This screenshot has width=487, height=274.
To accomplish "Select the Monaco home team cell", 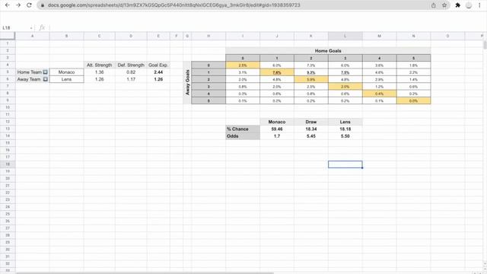I will 66,72.
